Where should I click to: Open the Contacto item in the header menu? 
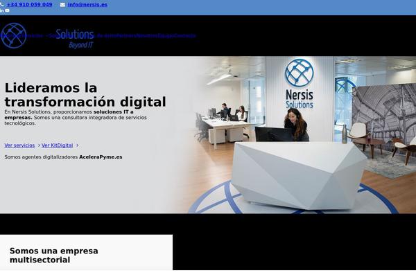click(185, 35)
